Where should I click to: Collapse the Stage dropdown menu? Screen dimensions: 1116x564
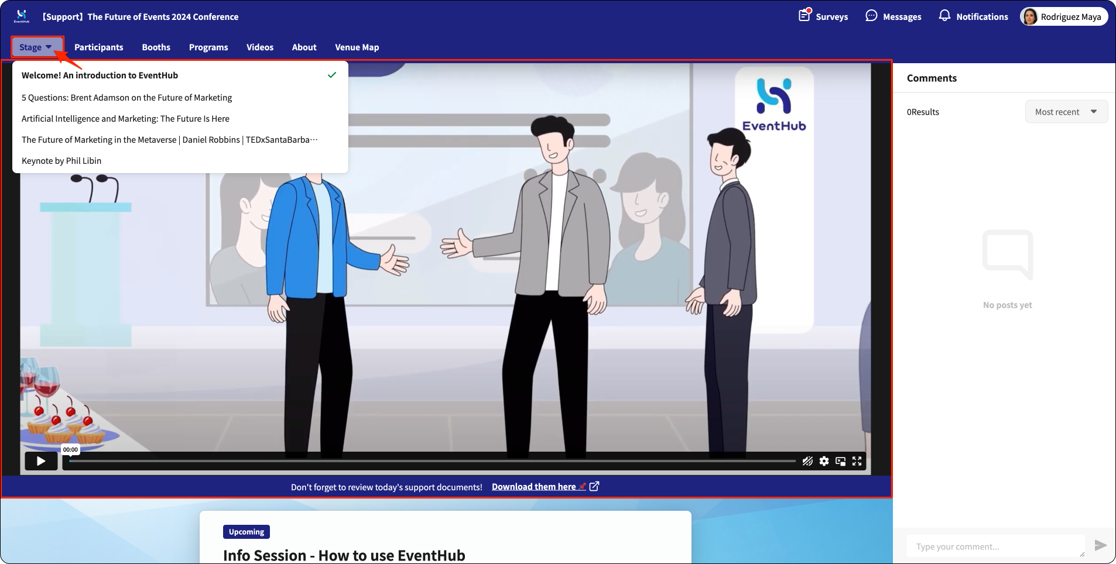pos(36,47)
